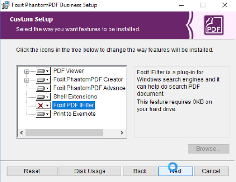Viewport: 236px width, 182px height.
Task: Click the red X icon for Foxit PDF IFilter
Action: tap(41, 105)
